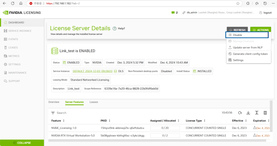Open the browser history clock icon
This screenshot has height=146, width=277.
click(265, 3)
